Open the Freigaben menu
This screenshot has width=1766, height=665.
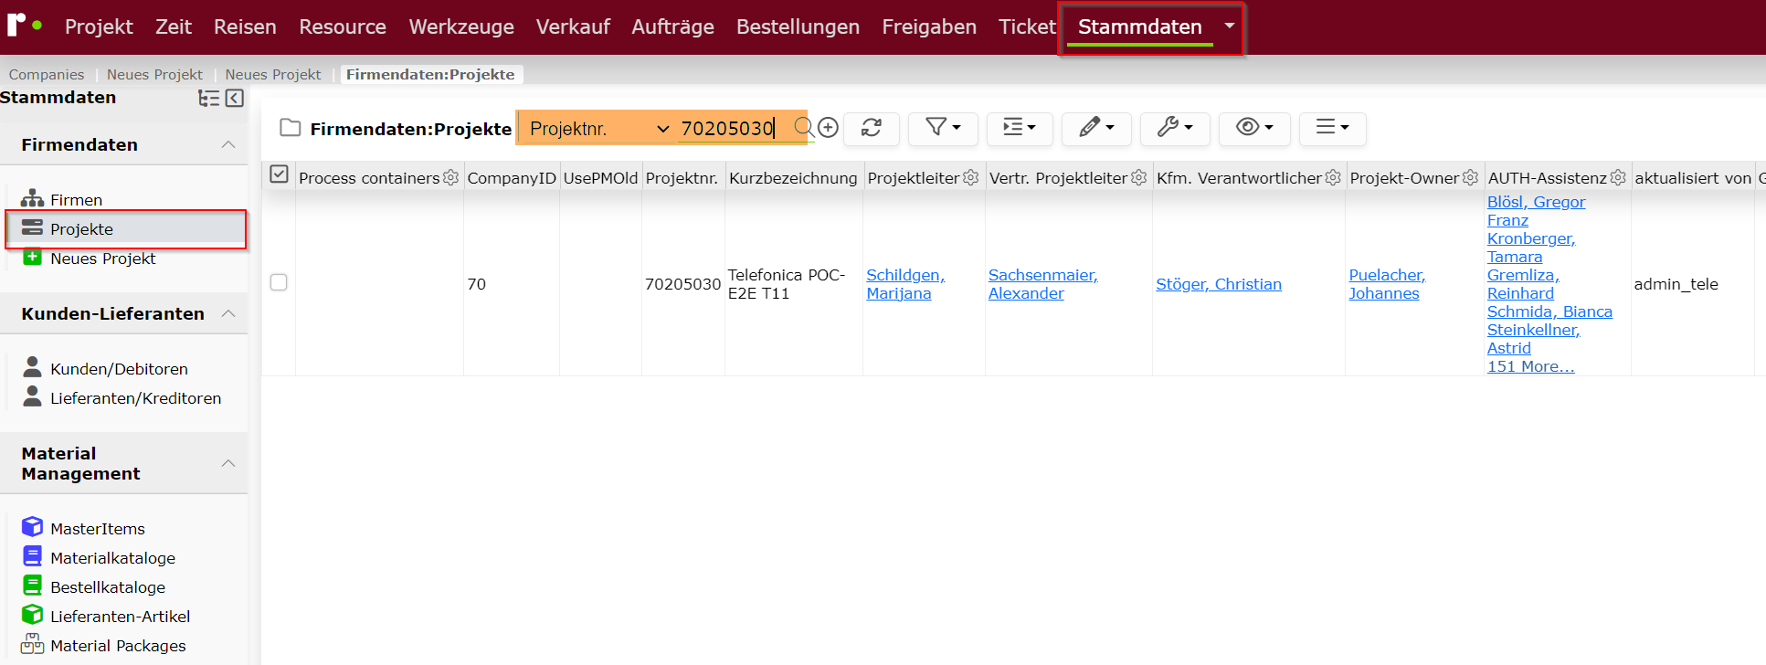pos(929,26)
